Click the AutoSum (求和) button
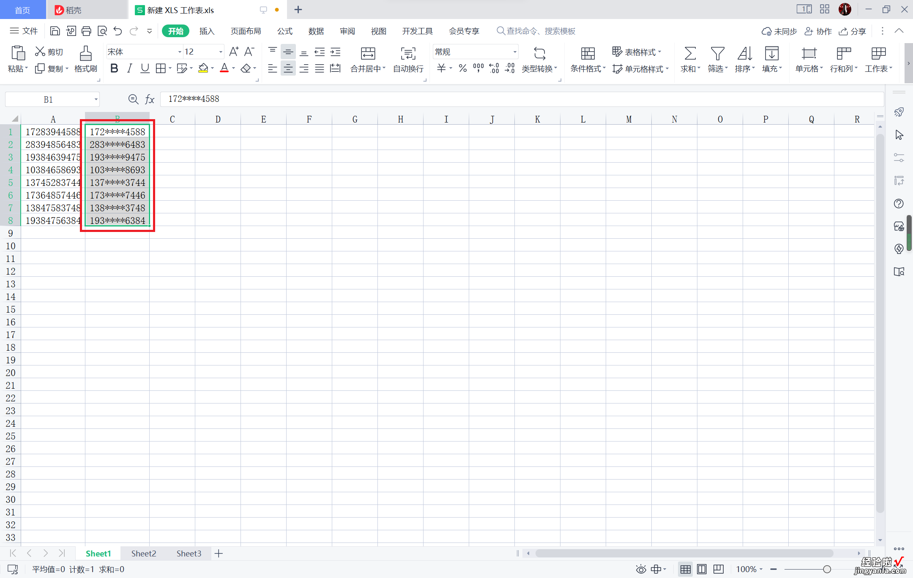913x578 pixels. pyautogui.click(x=690, y=59)
